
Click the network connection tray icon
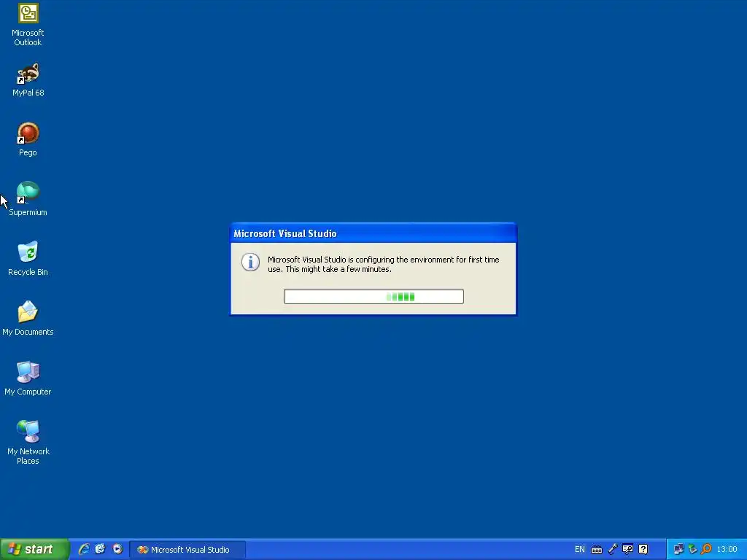(x=678, y=550)
